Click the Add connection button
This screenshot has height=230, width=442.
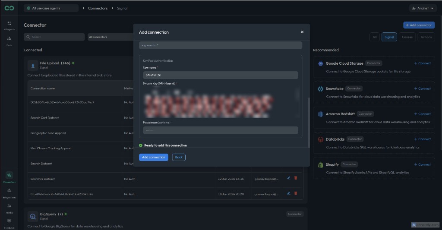coord(154,157)
